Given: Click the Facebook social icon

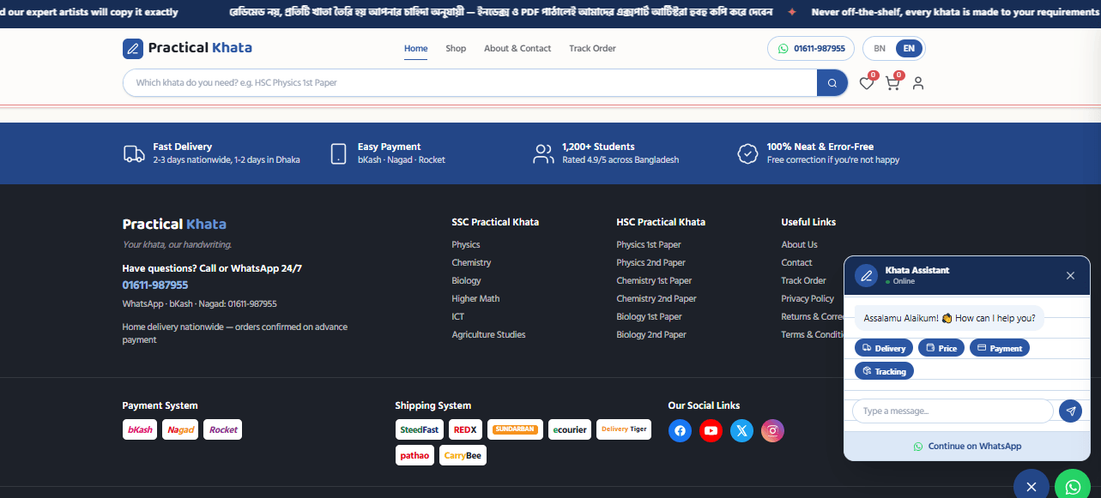Looking at the screenshot, I should coord(681,431).
